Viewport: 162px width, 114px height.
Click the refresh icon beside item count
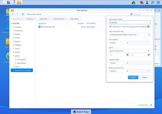click(151, 105)
